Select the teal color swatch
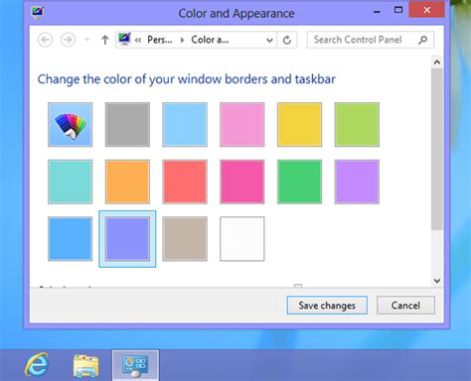 click(x=70, y=182)
